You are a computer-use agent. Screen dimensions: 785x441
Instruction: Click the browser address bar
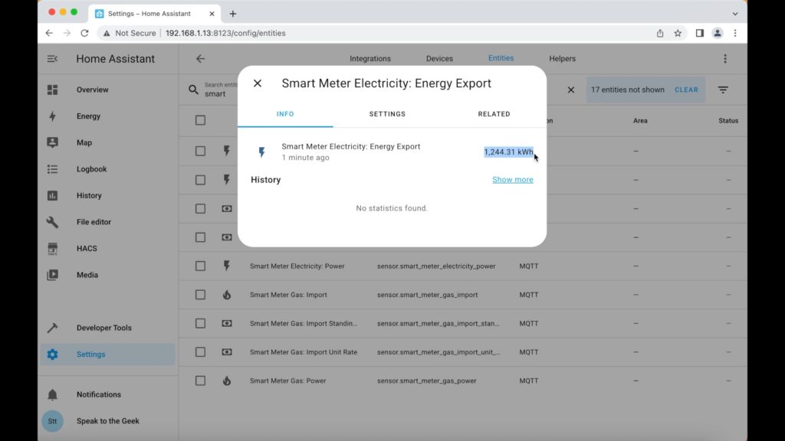(376, 33)
